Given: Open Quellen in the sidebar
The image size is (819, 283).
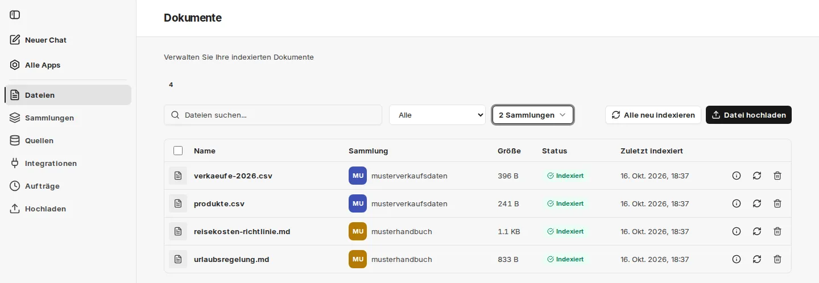Looking at the screenshot, I should 68,140.
